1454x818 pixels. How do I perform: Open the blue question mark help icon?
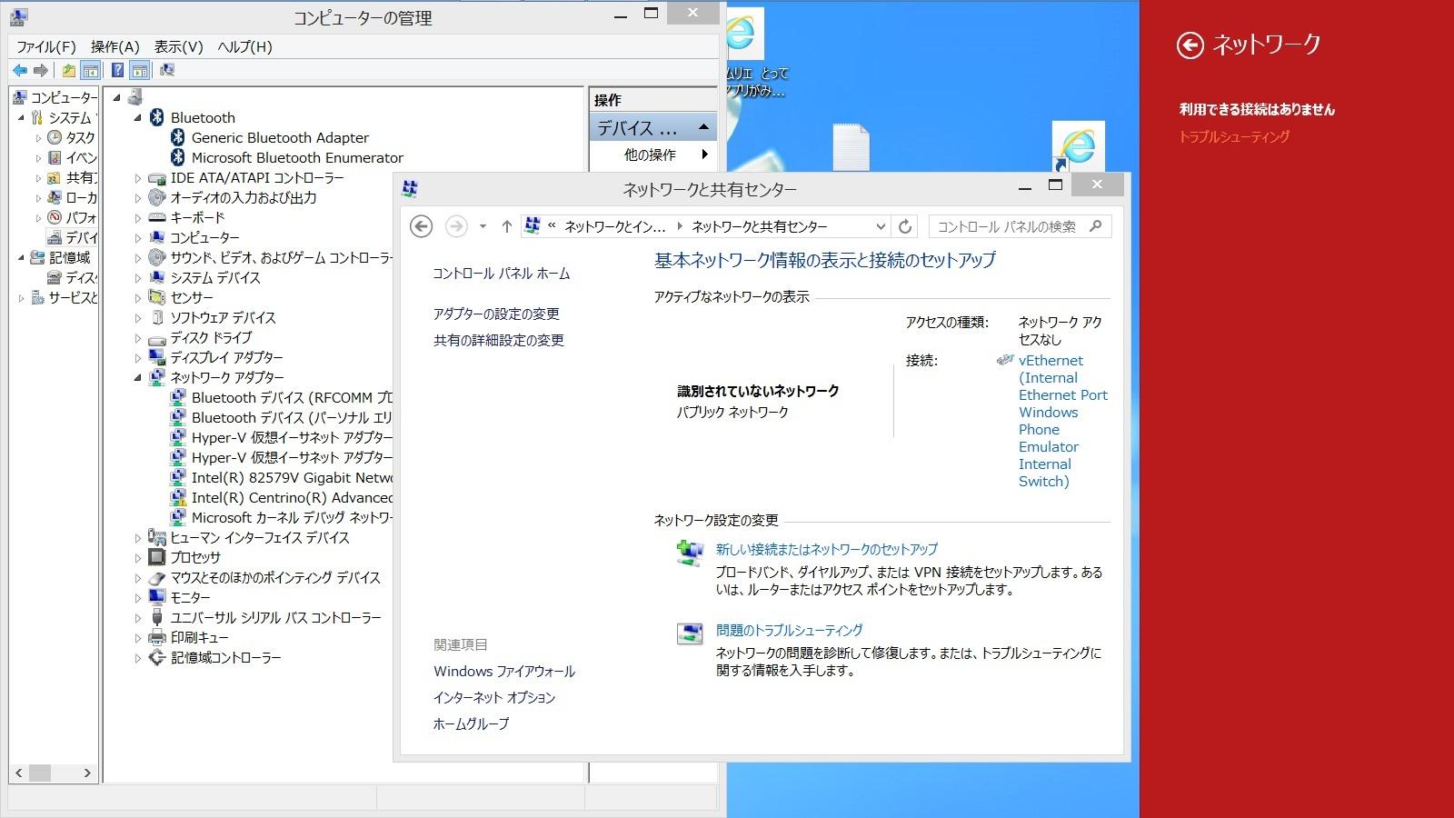[118, 70]
